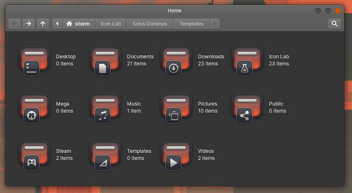
Task: Click the 'Videos' folder name label
Action: coord(206,151)
